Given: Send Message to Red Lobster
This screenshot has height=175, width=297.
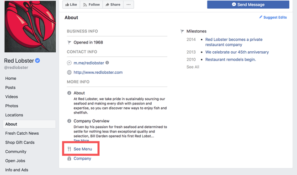Looking at the screenshot, I should 248,5.
